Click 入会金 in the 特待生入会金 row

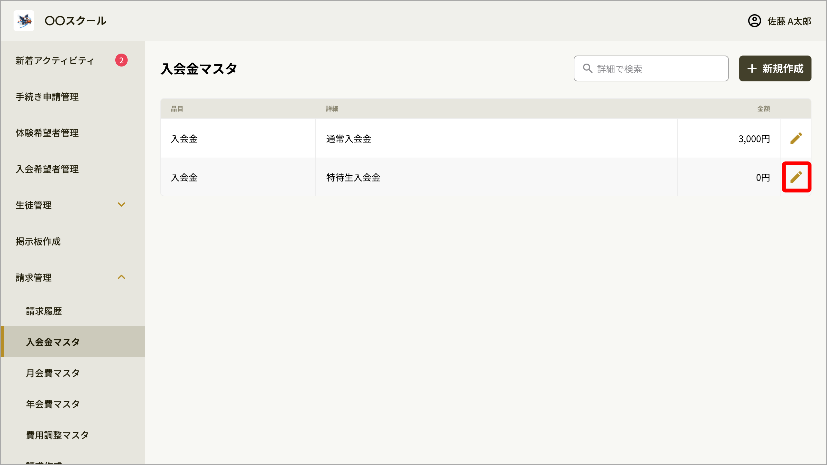(x=184, y=178)
